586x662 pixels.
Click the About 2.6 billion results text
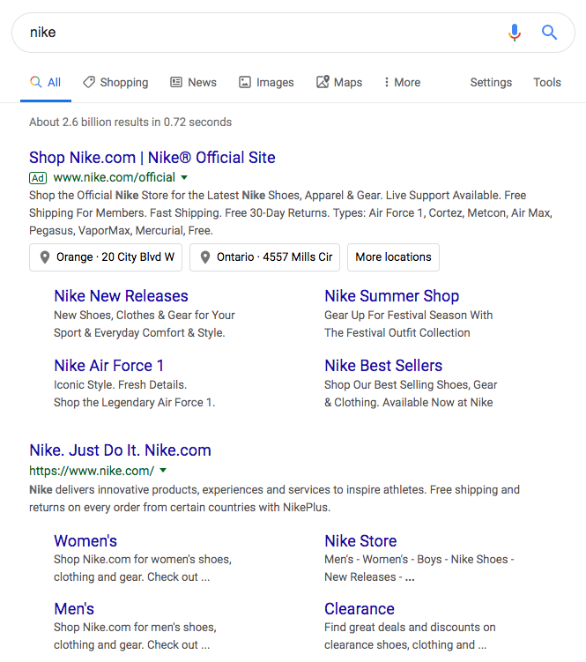click(x=130, y=122)
